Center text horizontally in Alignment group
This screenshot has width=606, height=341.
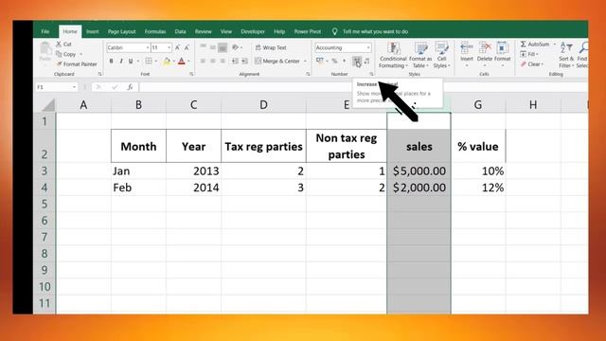point(213,61)
